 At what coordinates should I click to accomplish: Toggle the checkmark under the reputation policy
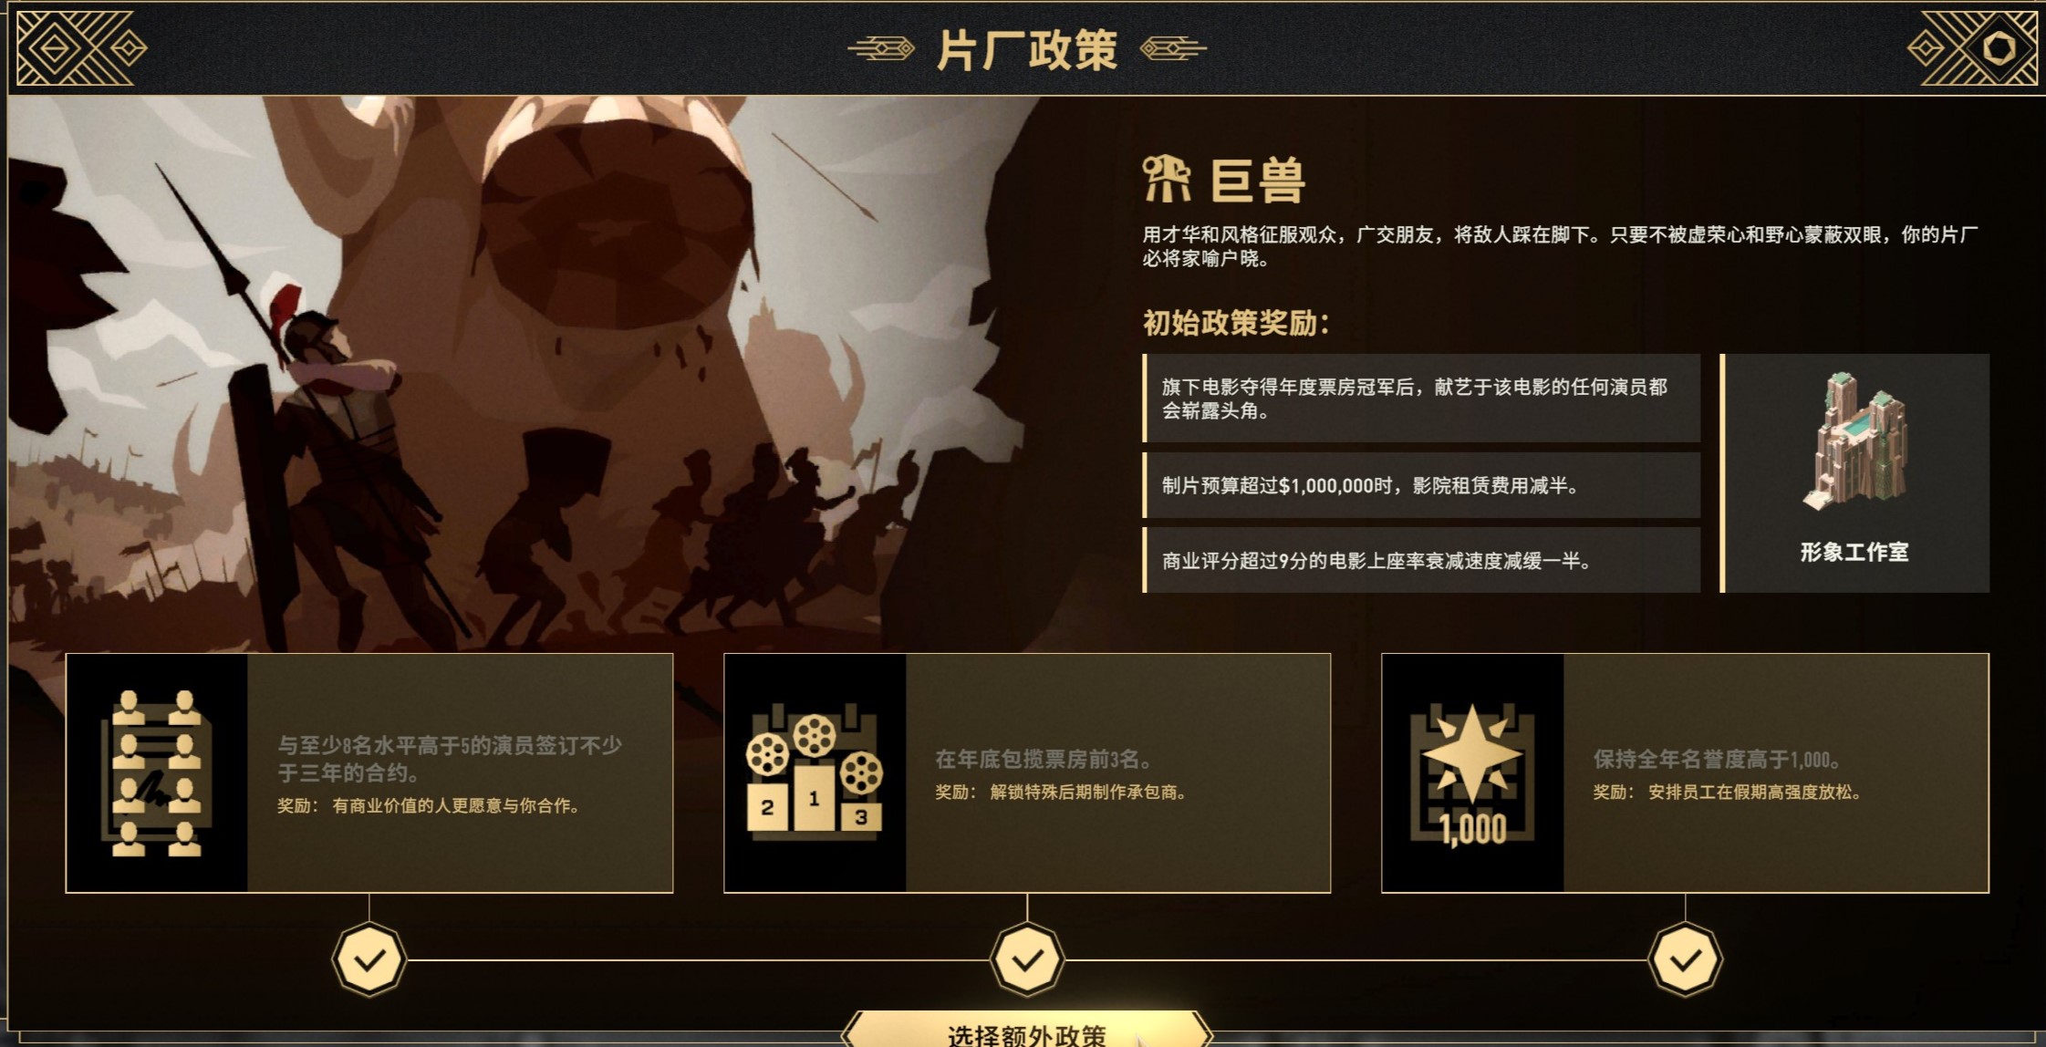[x=1685, y=959]
